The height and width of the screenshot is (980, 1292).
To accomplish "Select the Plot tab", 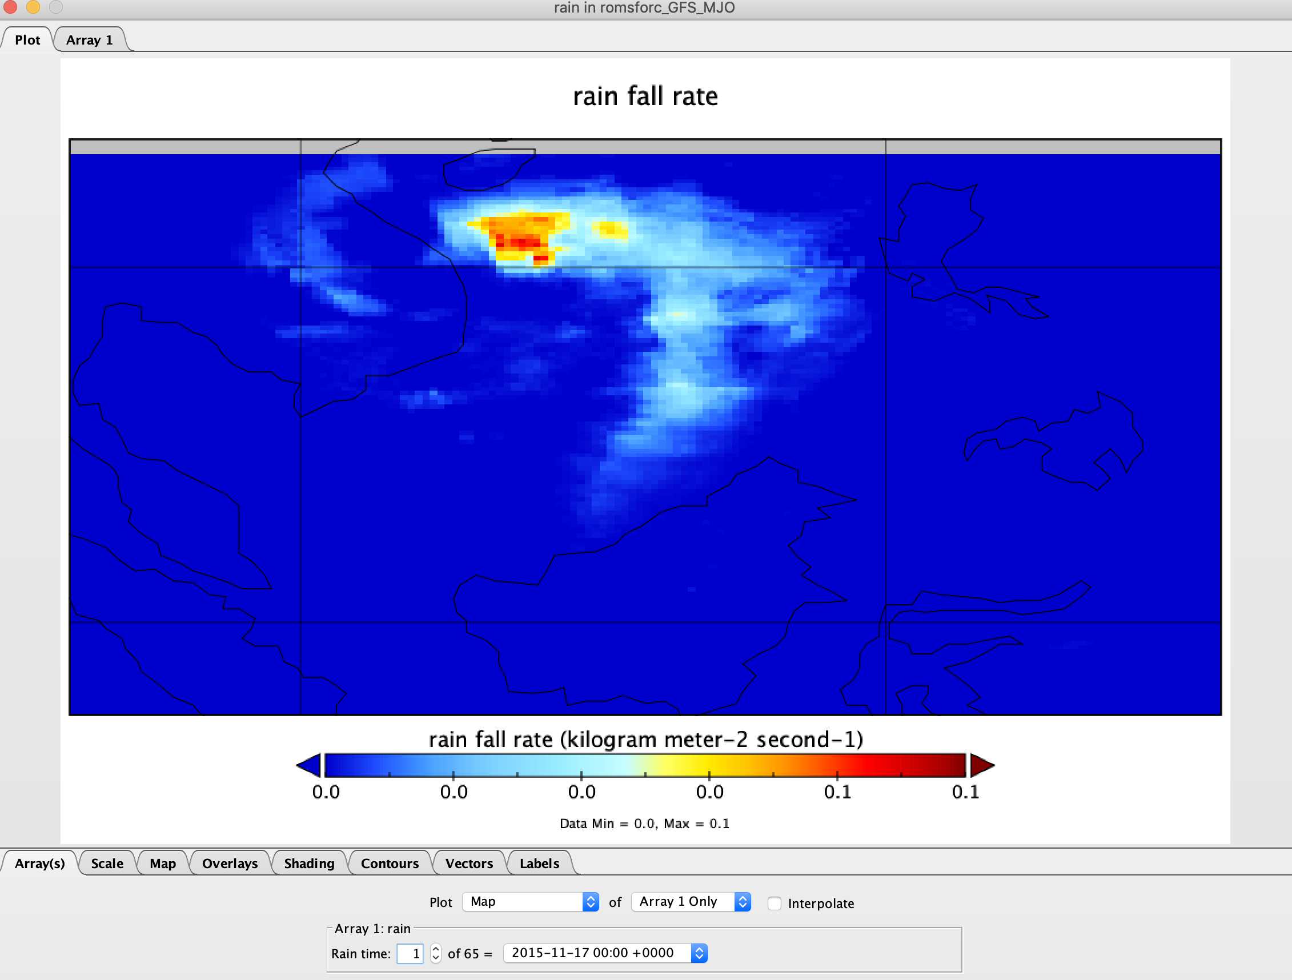I will coord(27,40).
